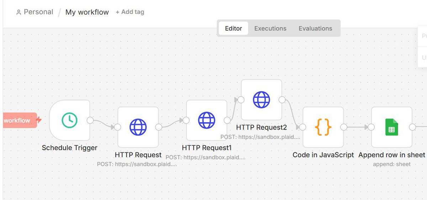Click the HTTP Request2 output connector
This screenshot has height=200, width=427.
(x=282, y=100)
